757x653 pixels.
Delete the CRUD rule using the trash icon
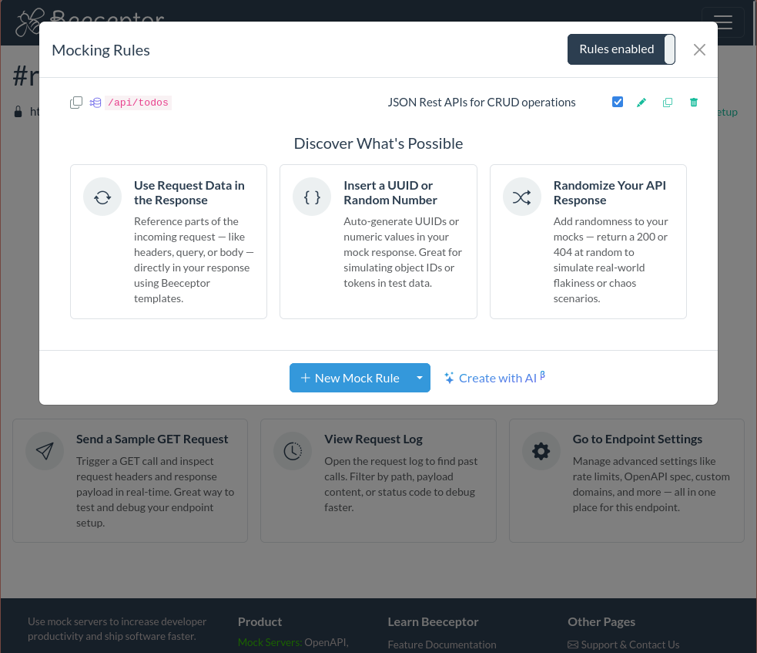tap(693, 102)
